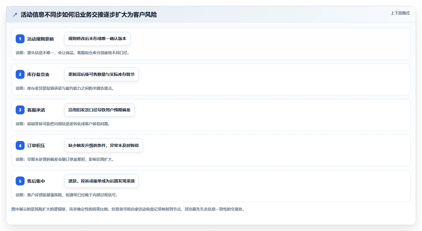This screenshot has width=422, height=231.
Task: Select step number 2 badge
Action: [20, 74]
